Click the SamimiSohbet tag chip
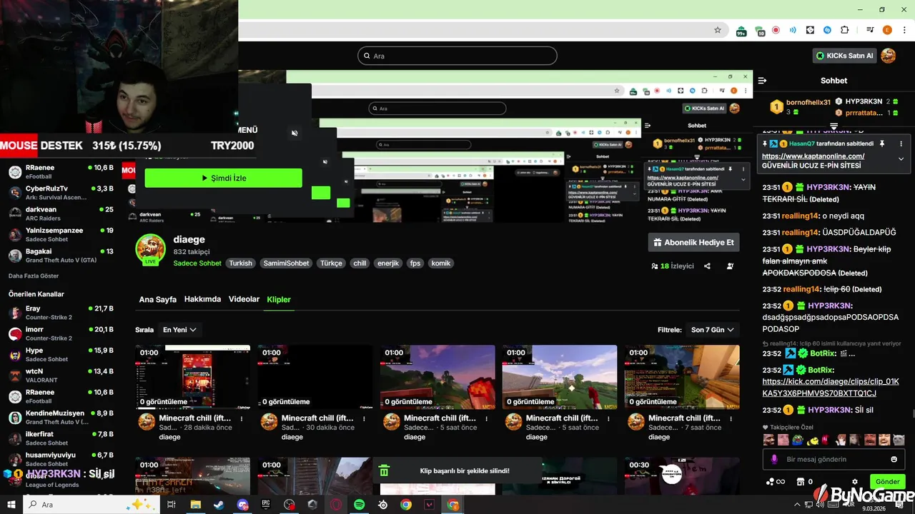This screenshot has width=915, height=514. [x=286, y=263]
